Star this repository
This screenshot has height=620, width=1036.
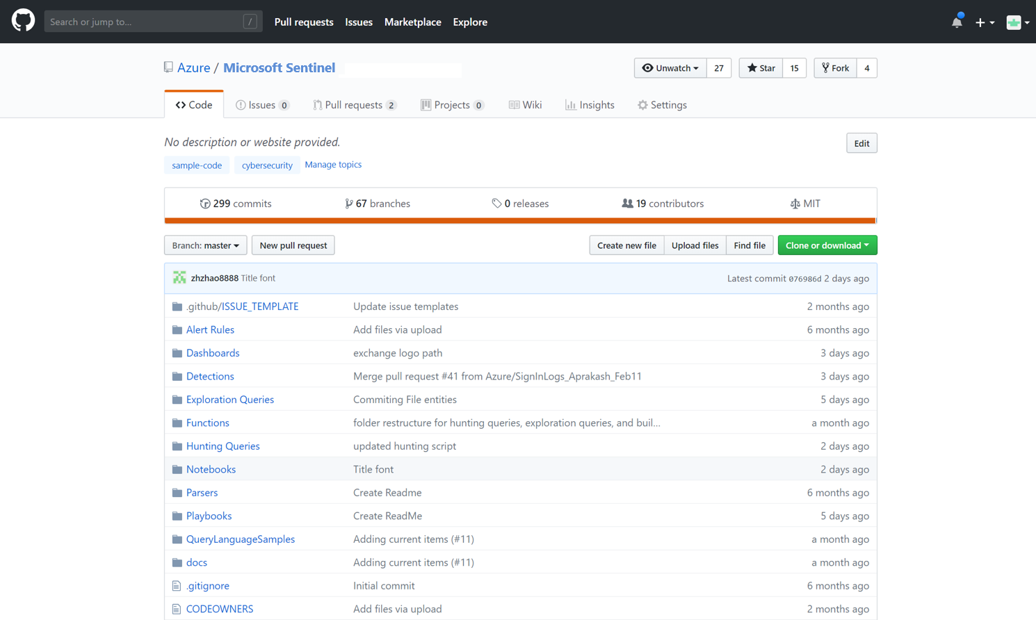pos(761,68)
